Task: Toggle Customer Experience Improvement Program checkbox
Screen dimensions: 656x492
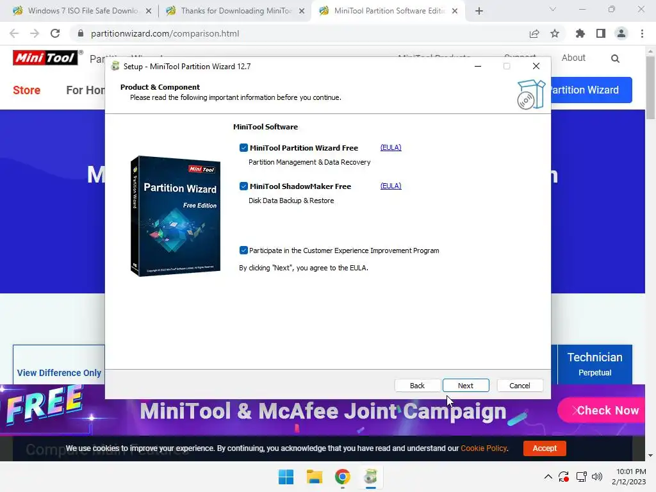Action: coord(243,250)
